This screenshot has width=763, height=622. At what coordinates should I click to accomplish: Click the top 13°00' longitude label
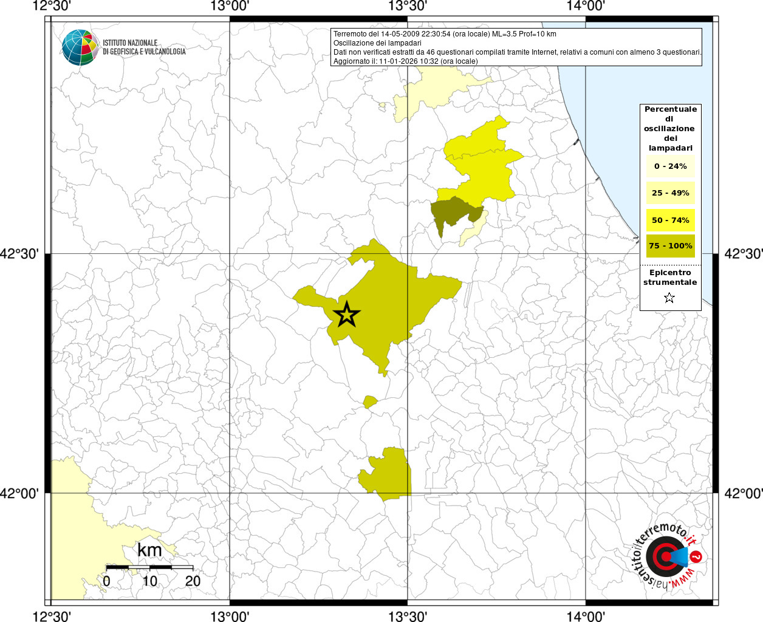point(230,6)
